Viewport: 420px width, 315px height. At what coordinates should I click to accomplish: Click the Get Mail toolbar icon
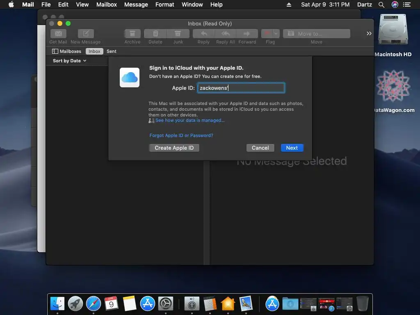tap(58, 34)
